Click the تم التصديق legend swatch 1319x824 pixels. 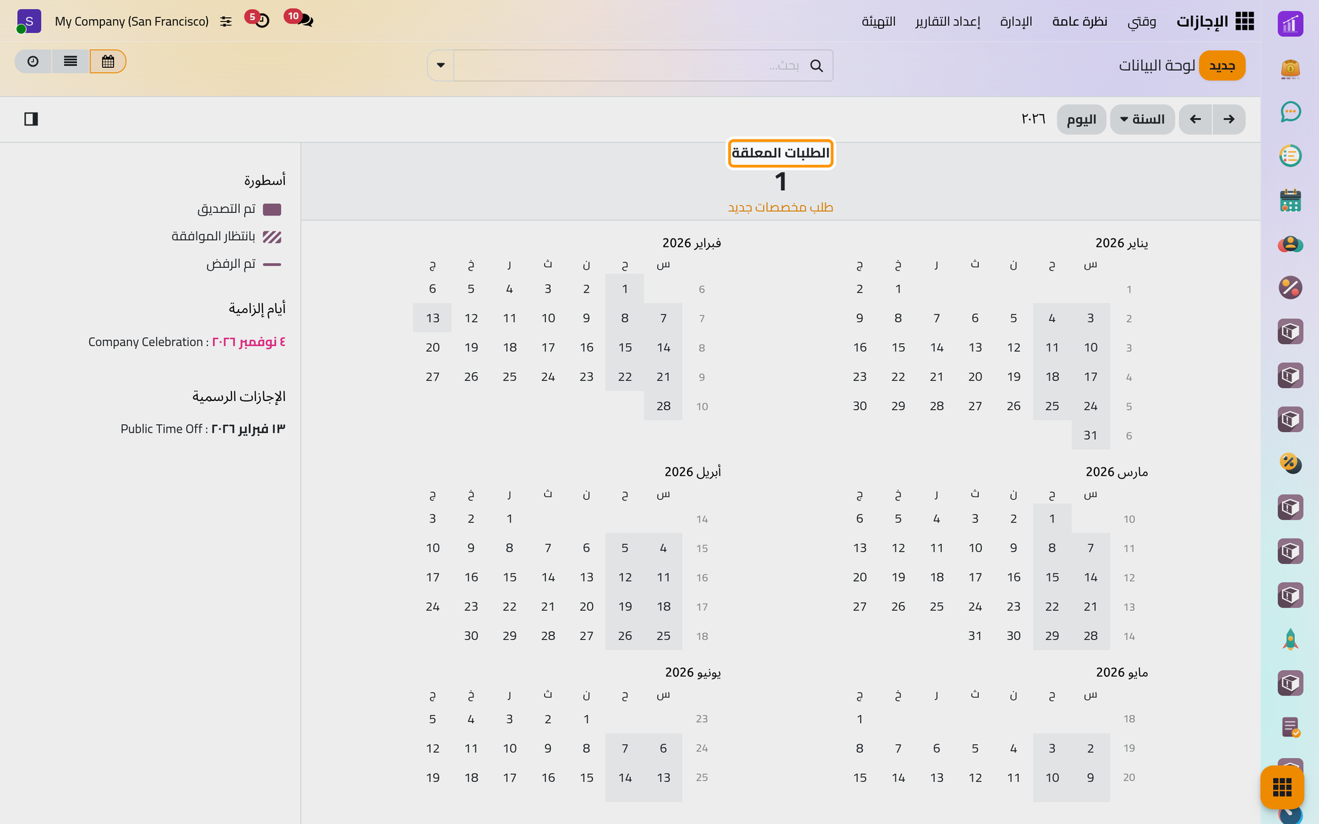click(272, 209)
